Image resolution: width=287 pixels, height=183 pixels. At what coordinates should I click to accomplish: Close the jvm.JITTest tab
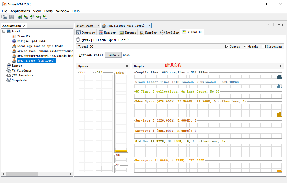[149, 26]
